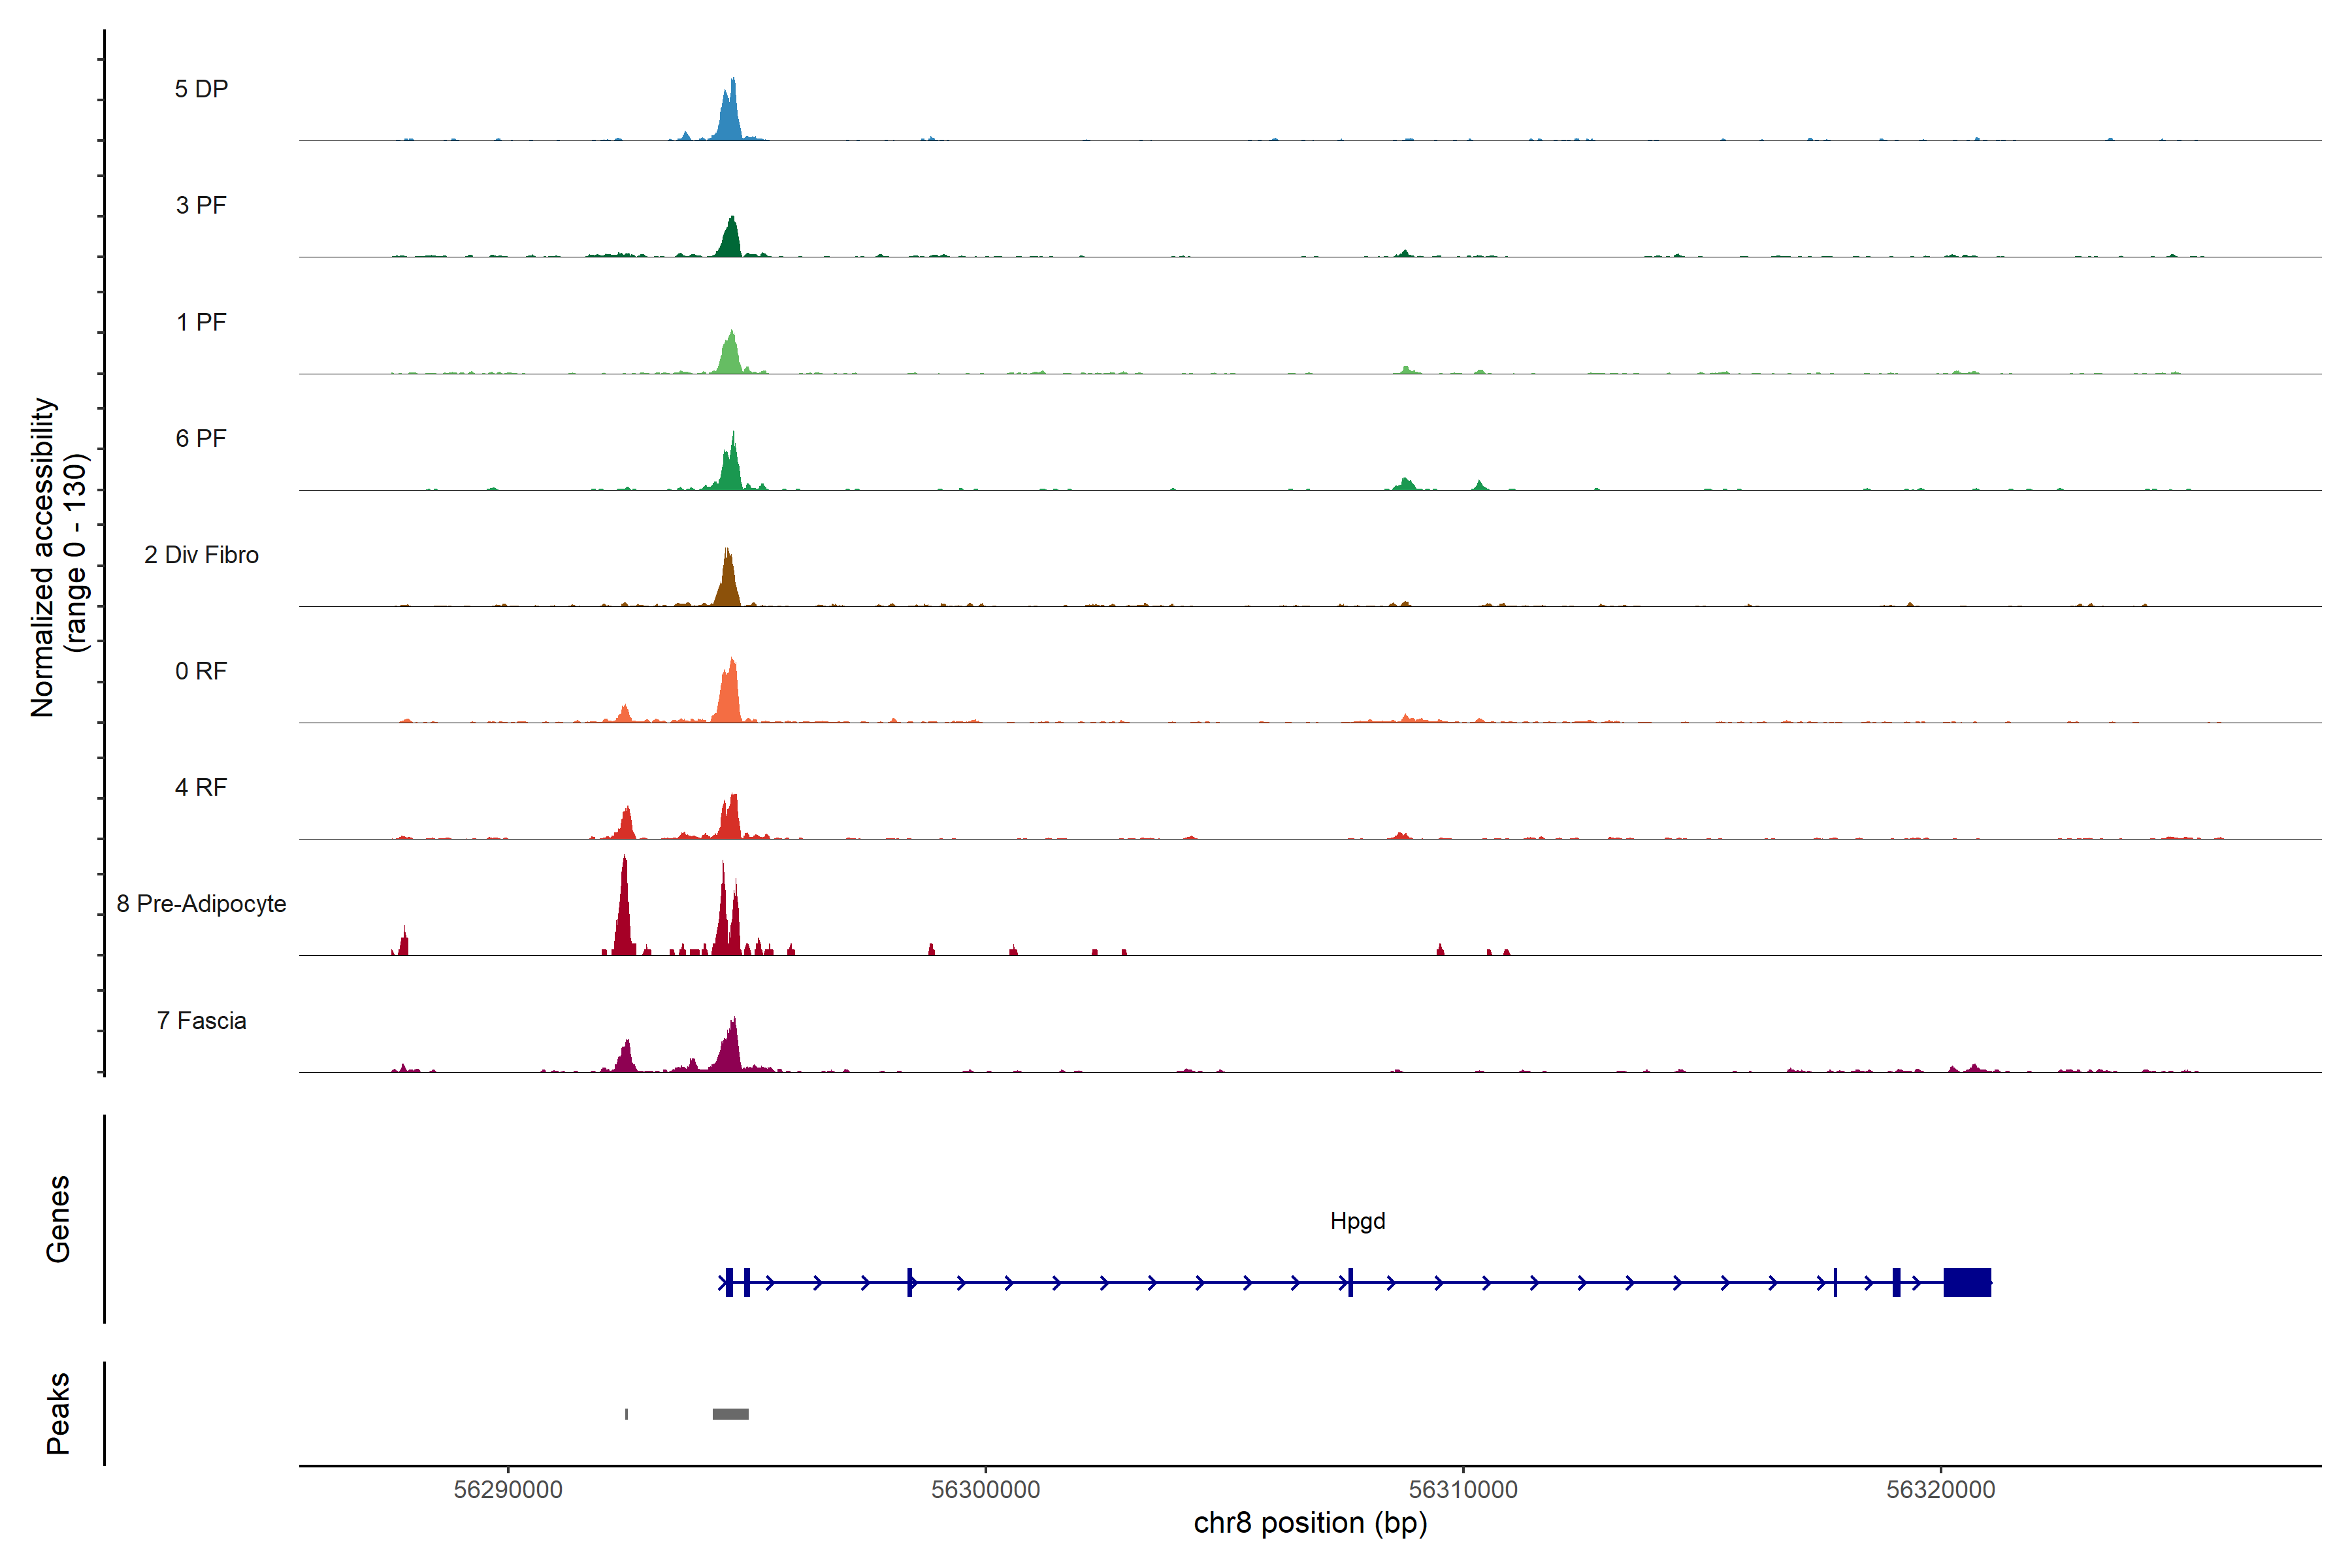
Task: Click the 7 Fascia track label
Action: pyautogui.click(x=201, y=1020)
